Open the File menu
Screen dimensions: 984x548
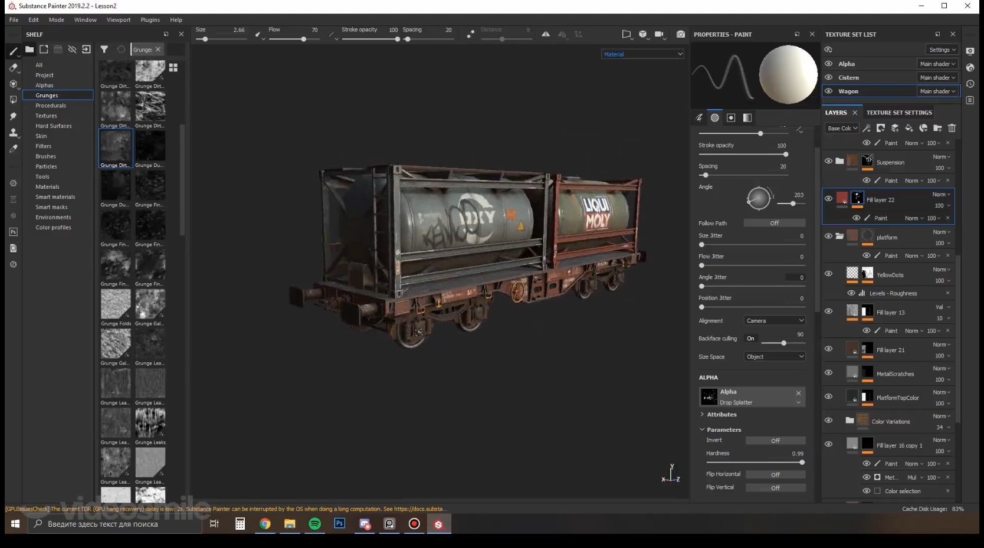tap(14, 20)
